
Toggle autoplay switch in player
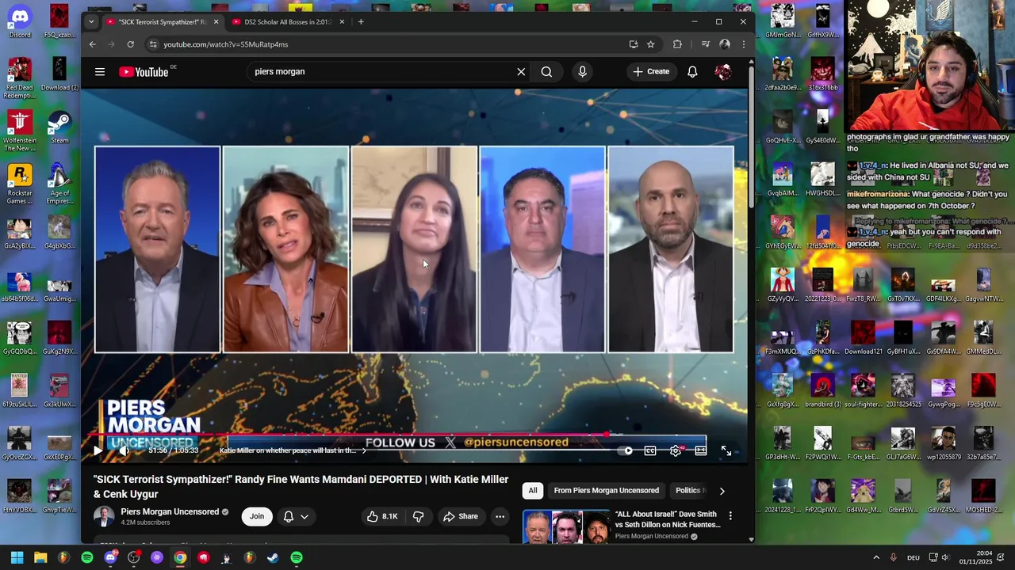click(626, 450)
